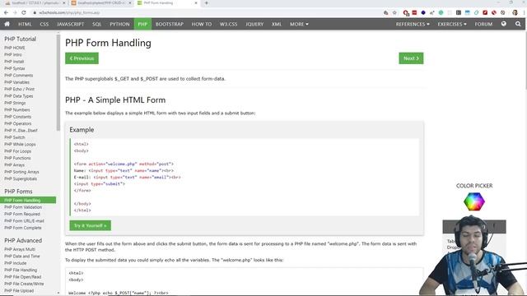Open PHP Date and Time in sidebar
This screenshot has width=527, height=296.
tap(22, 256)
